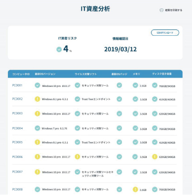Click the date 2019/03/12
This screenshot has height=195, width=192.
click(120, 49)
